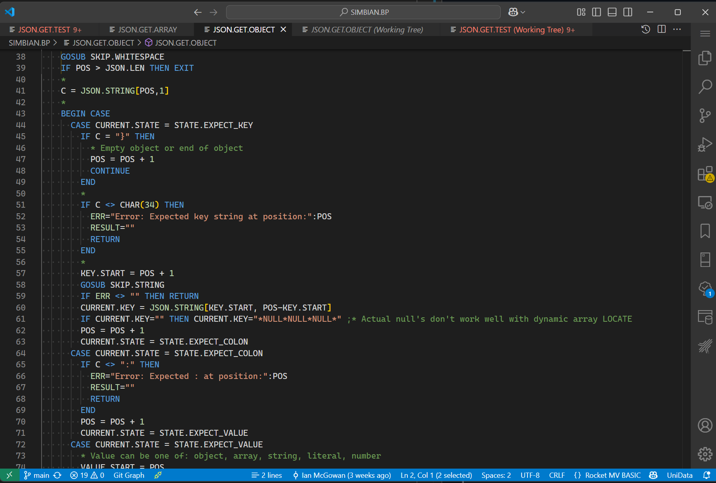
Task: Open Accounts menu icon
Action: point(705,425)
